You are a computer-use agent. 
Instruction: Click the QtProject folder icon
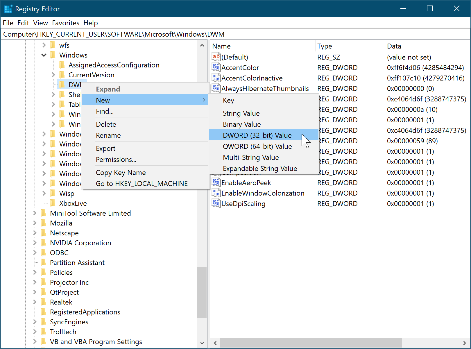coord(44,292)
